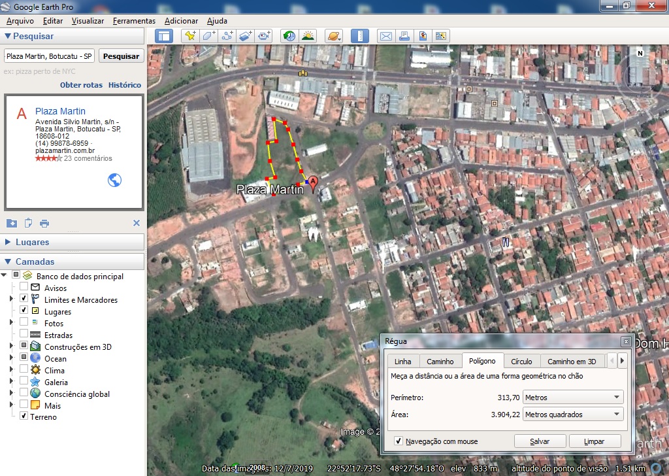Enable the Avisos layer checkbox
The image size is (669, 476).
click(x=24, y=286)
